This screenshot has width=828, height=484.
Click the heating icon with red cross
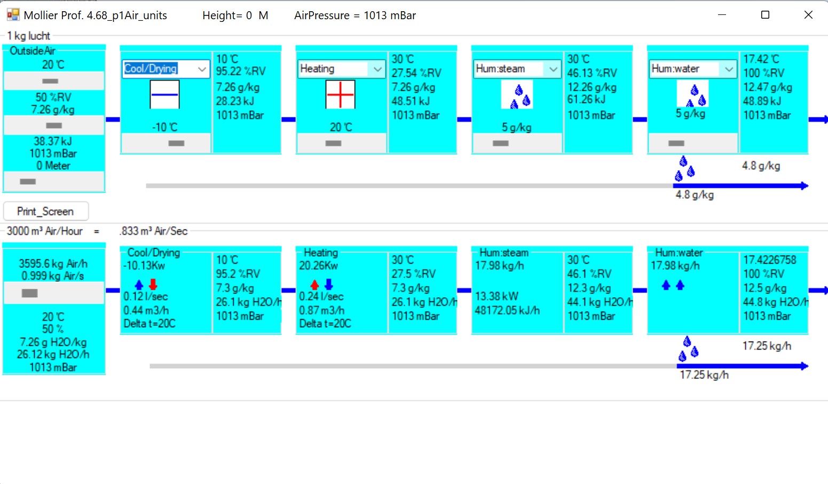[340, 94]
